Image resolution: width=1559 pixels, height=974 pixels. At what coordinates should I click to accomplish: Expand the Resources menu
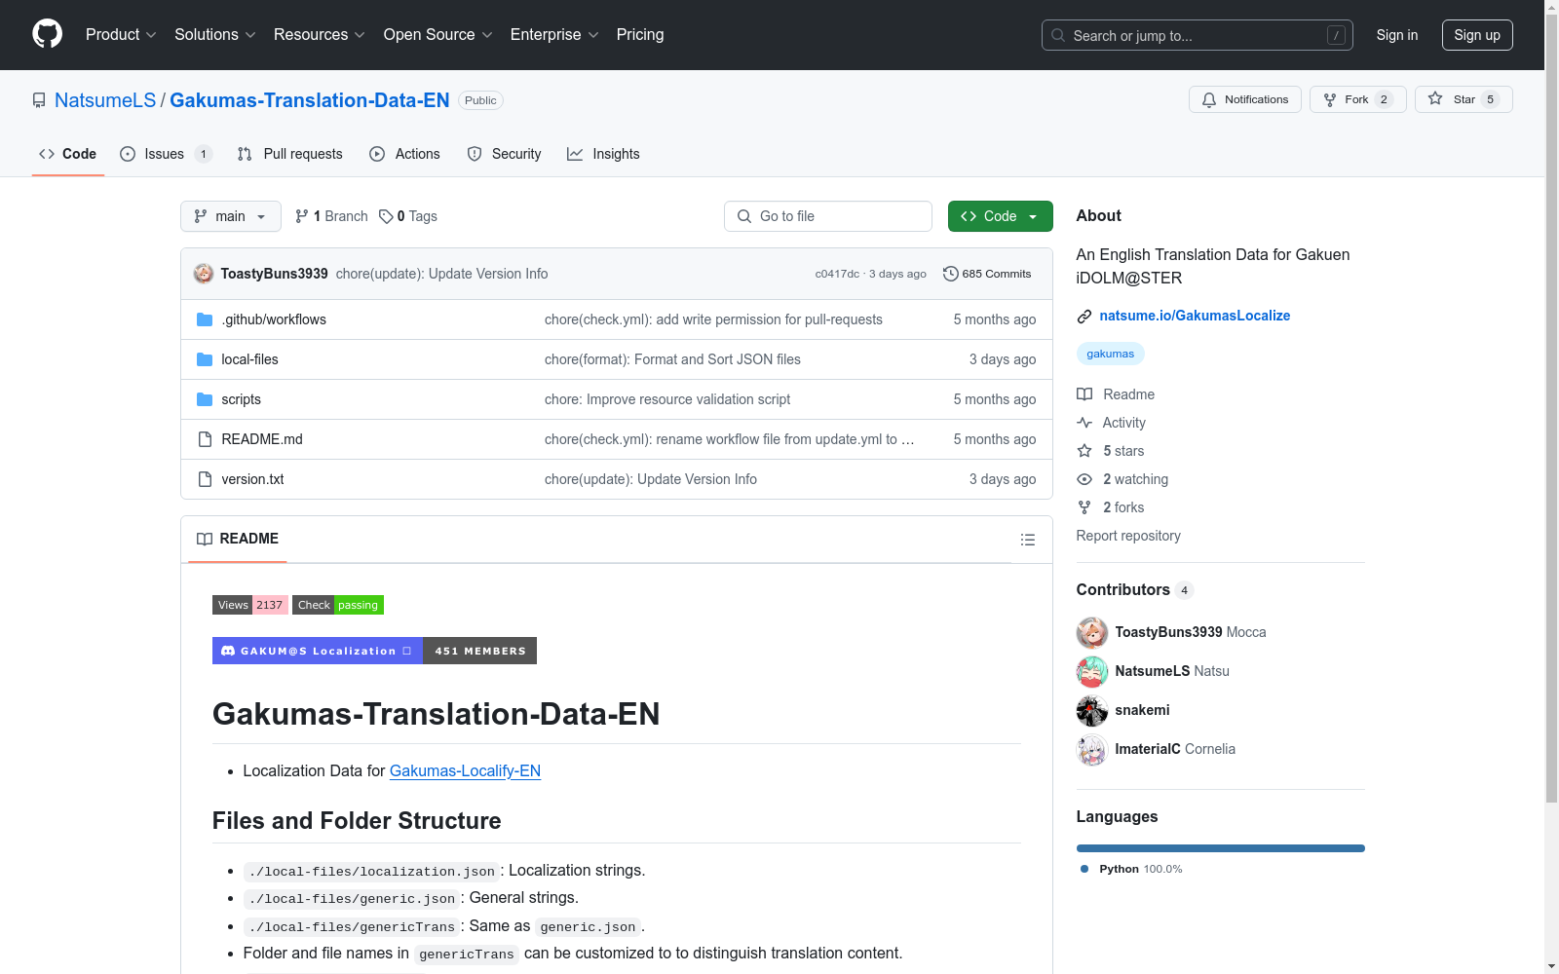tap(320, 35)
